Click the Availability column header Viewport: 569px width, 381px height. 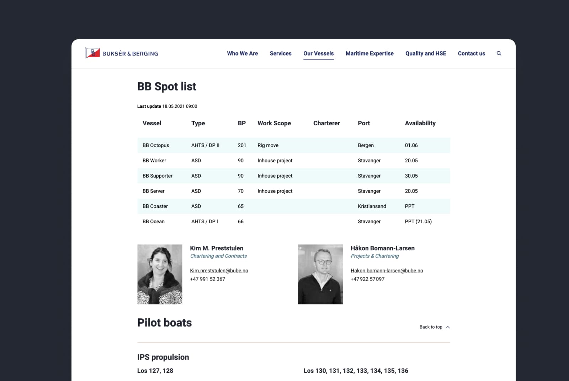point(420,123)
